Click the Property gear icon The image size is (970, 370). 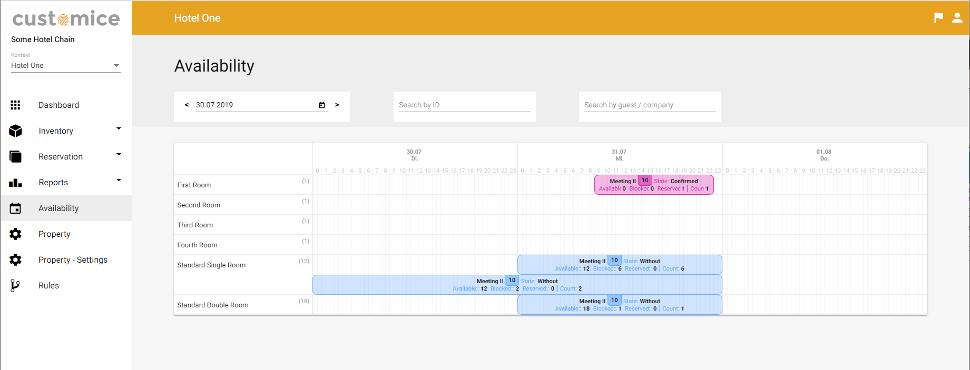[16, 234]
